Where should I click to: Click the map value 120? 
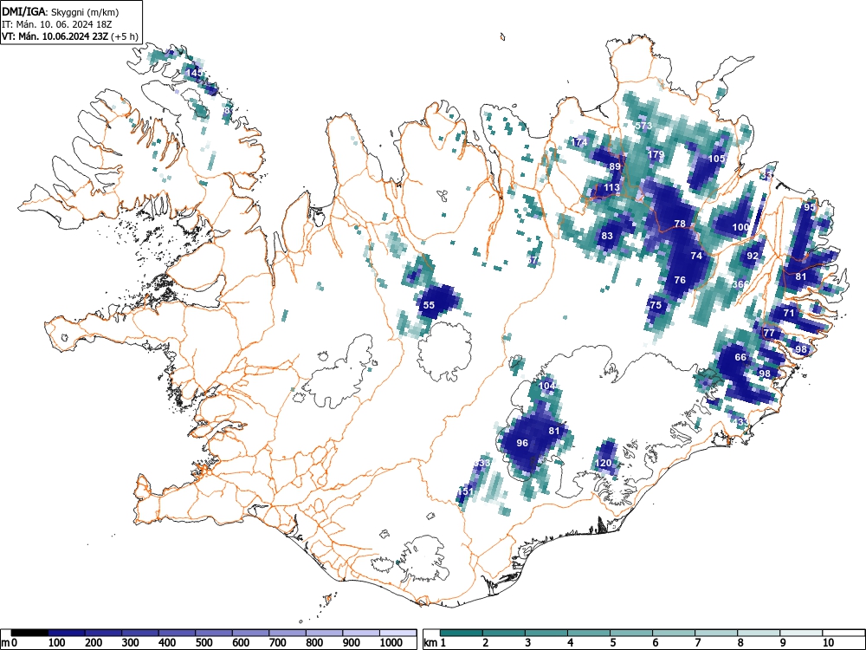pos(603,463)
